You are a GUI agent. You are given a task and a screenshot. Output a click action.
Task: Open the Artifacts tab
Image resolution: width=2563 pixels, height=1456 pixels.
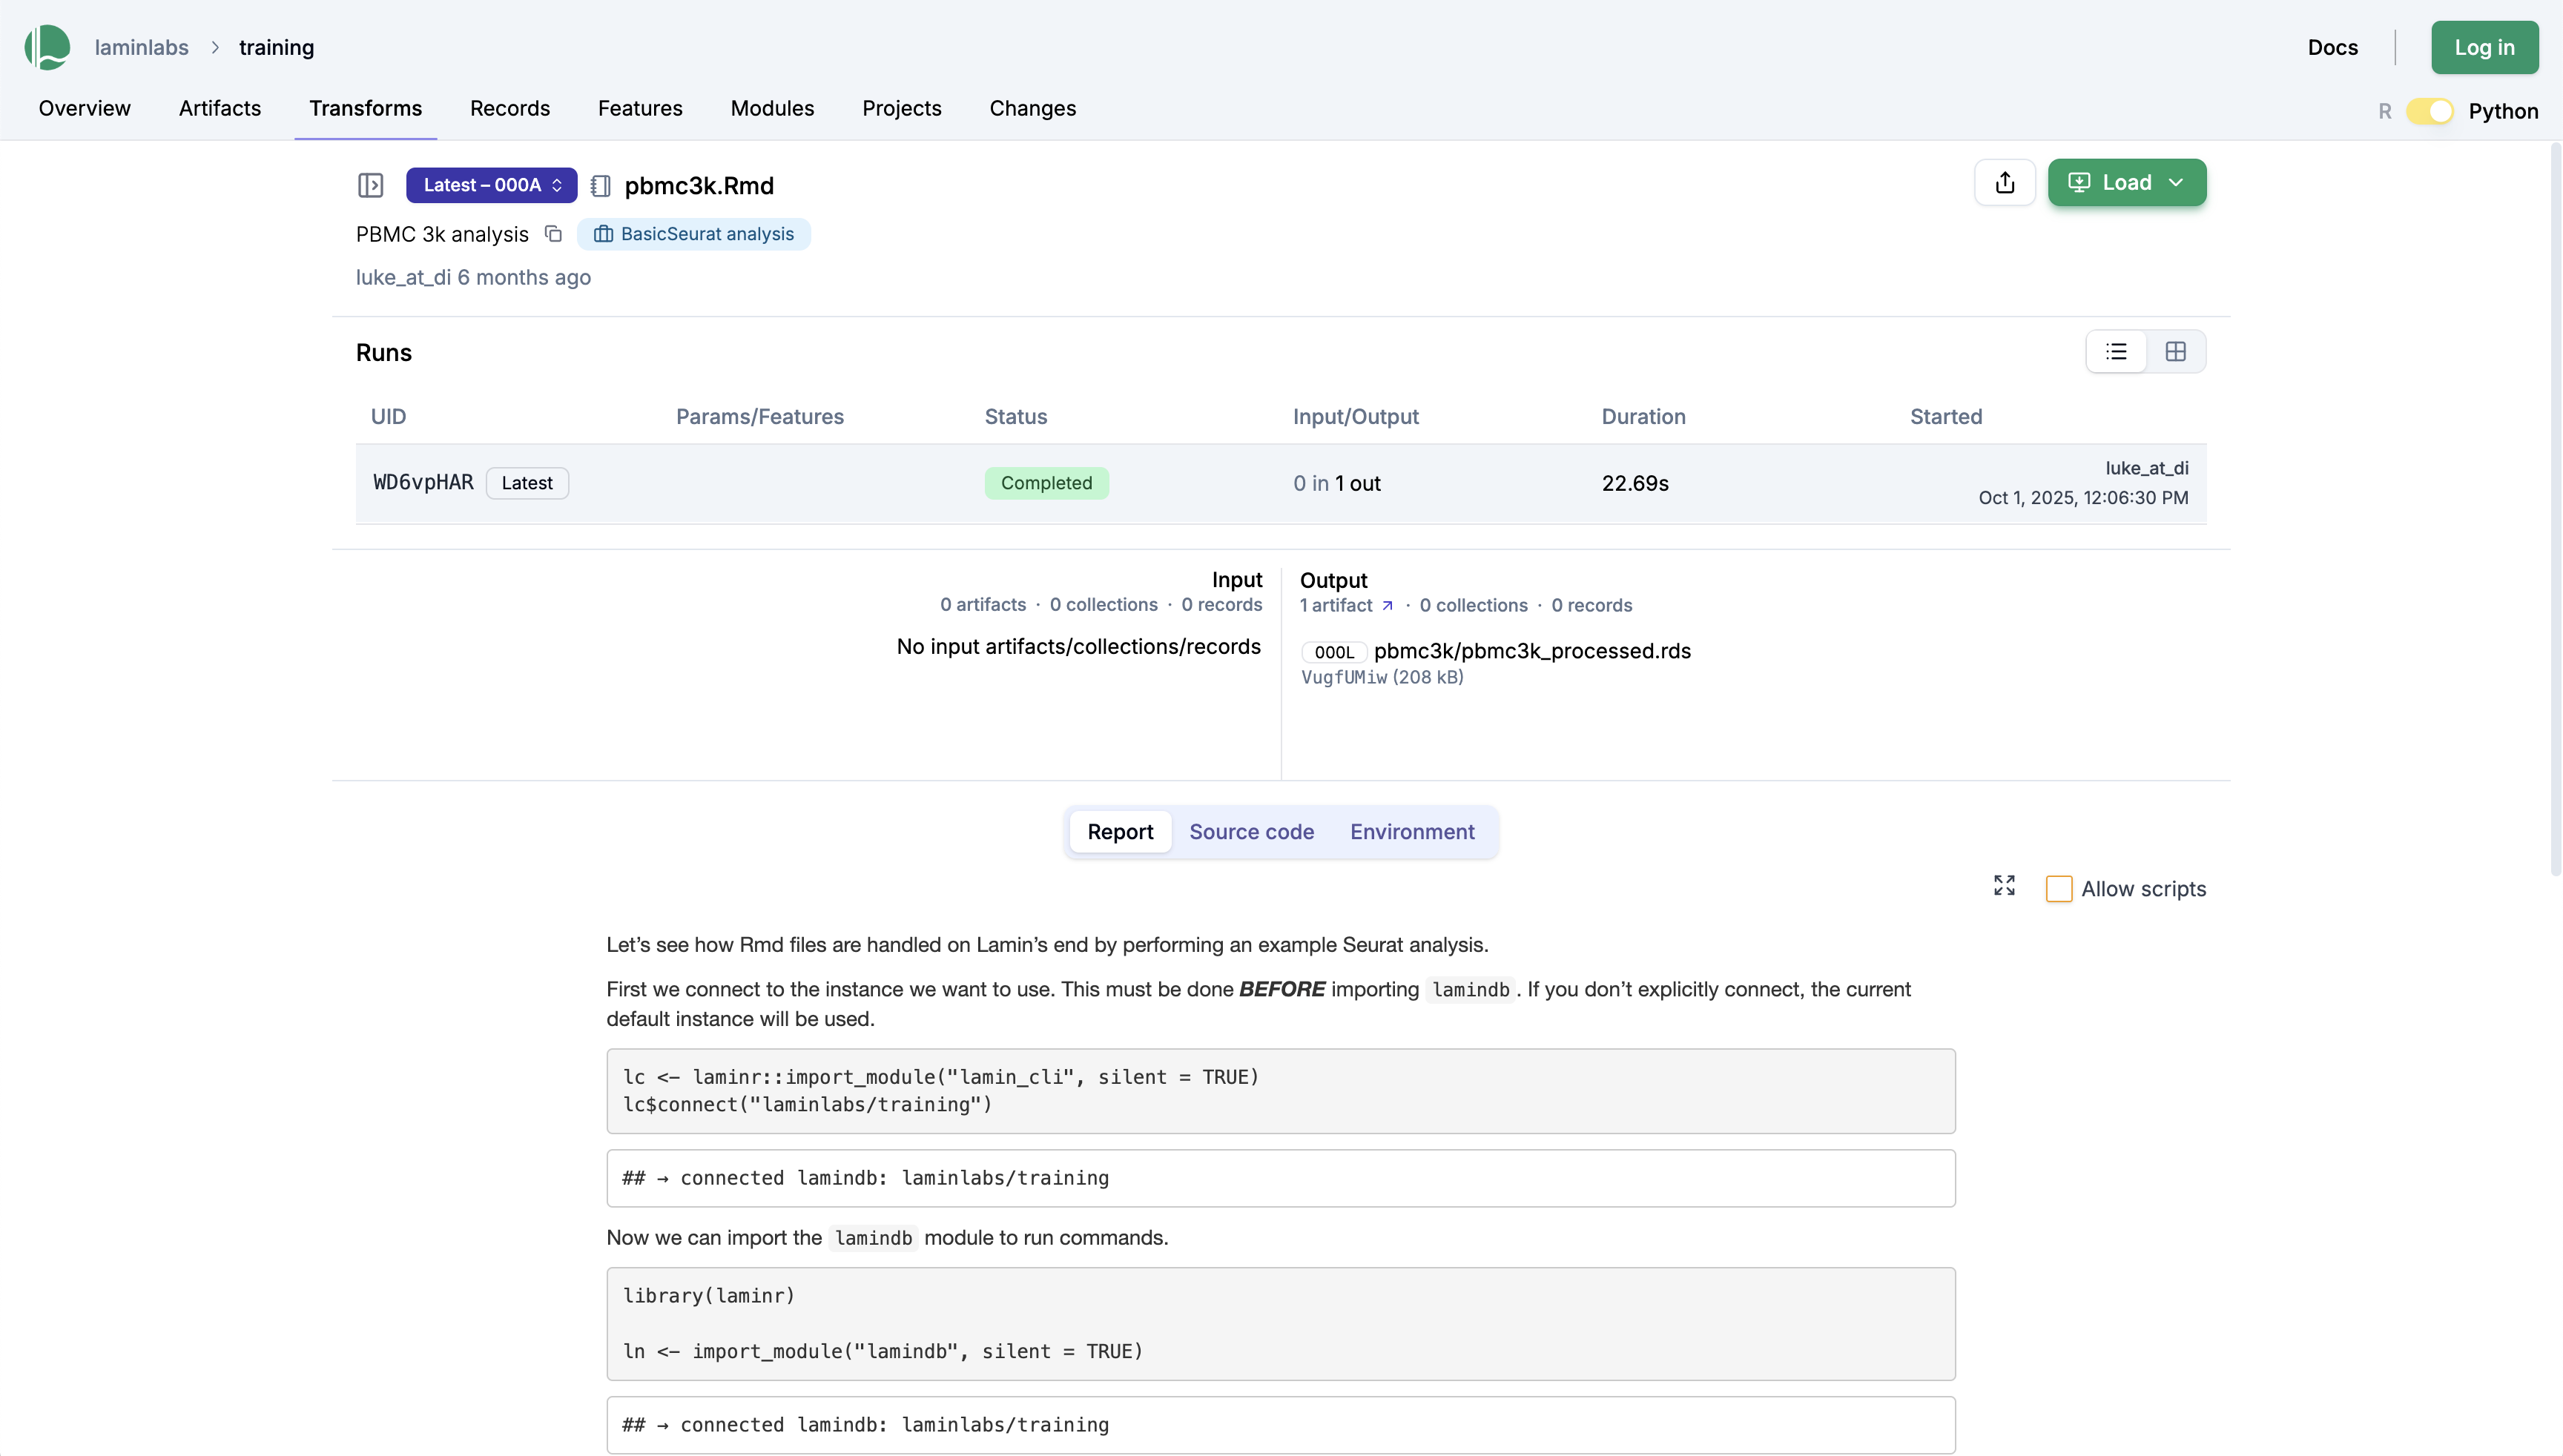(x=219, y=108)
